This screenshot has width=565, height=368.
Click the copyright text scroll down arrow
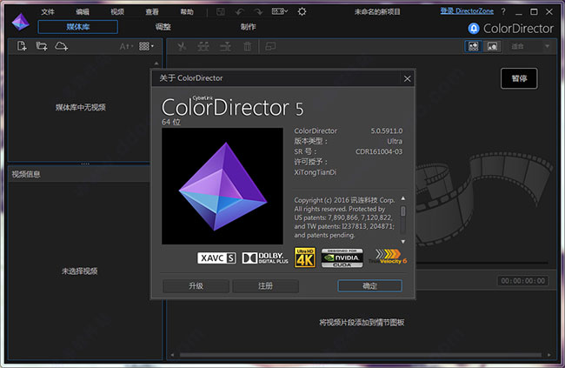[403, 241]
